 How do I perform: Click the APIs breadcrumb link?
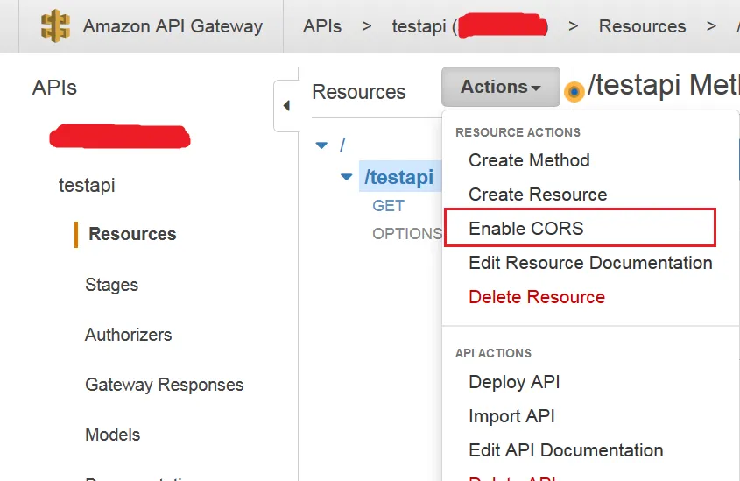click(322, 25)
